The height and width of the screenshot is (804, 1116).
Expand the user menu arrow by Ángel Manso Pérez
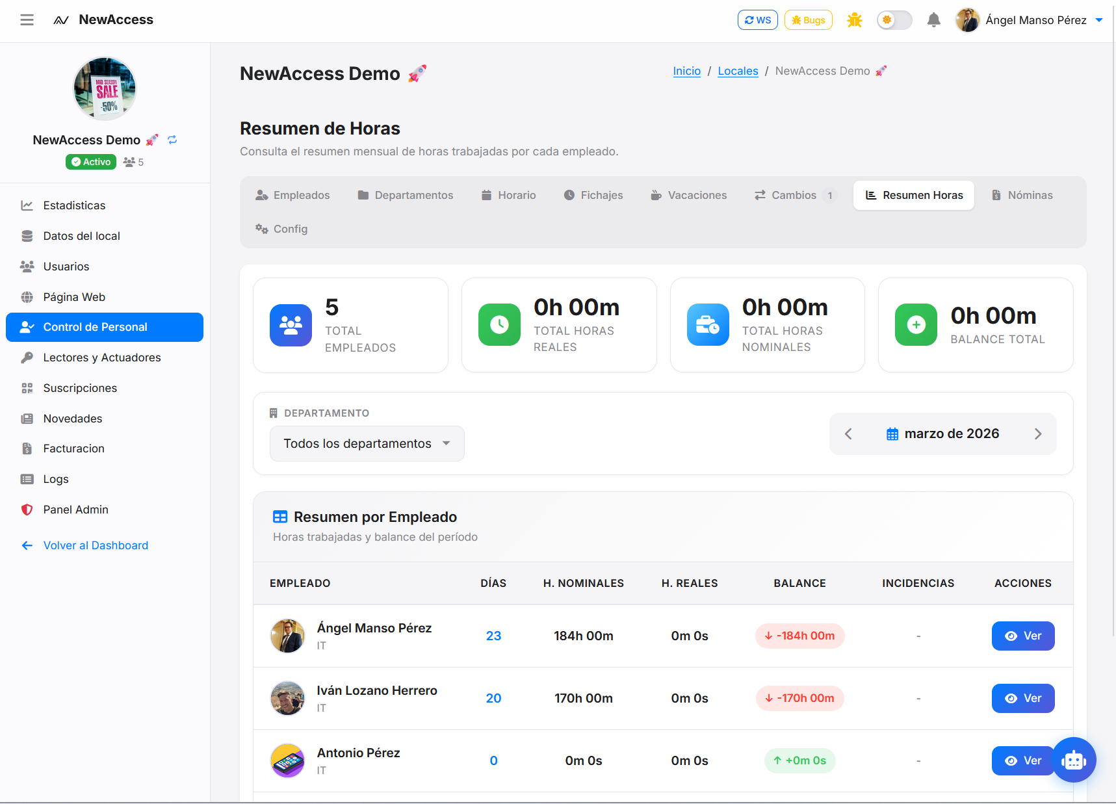(x=1099, y=20)
